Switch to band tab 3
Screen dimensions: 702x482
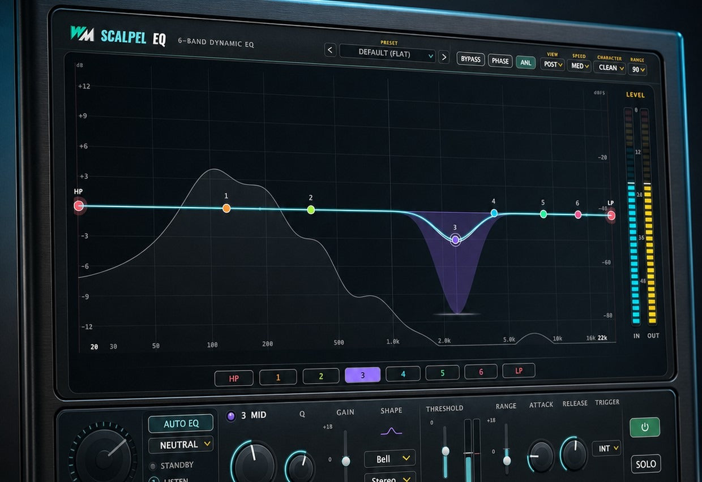(363, 375)
